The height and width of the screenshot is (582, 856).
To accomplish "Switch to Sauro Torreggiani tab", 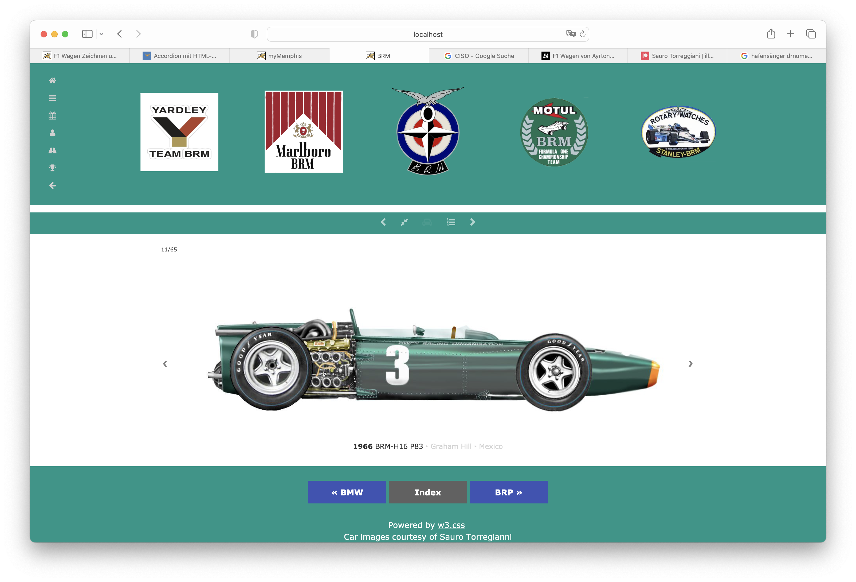I will click(x=677, y=56).
